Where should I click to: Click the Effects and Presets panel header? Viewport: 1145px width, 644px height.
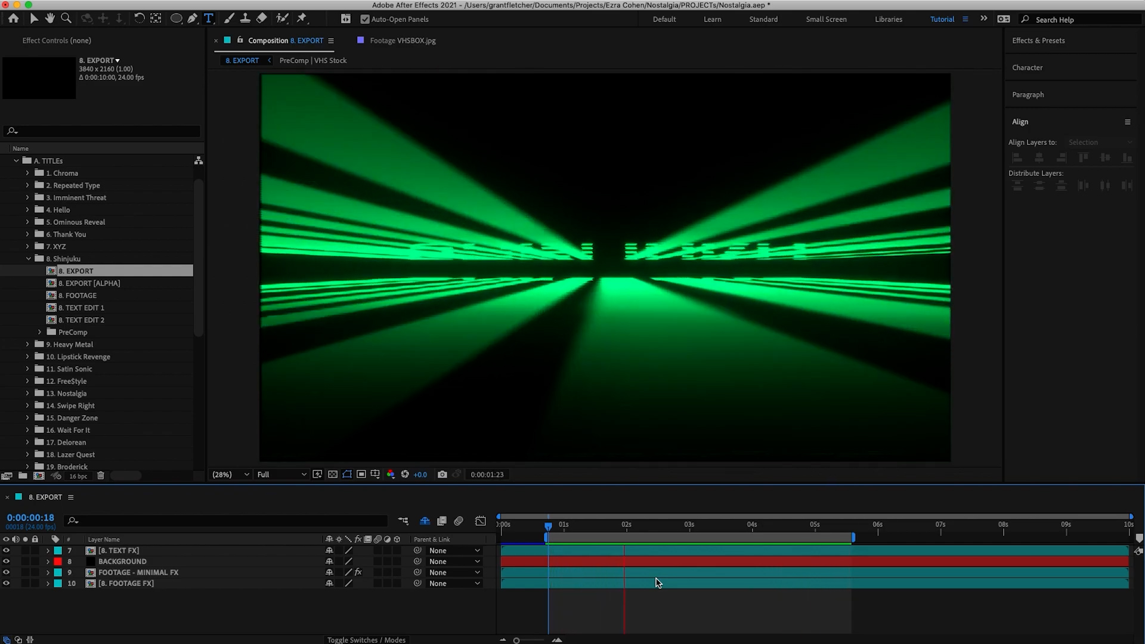pos(1038,40)
